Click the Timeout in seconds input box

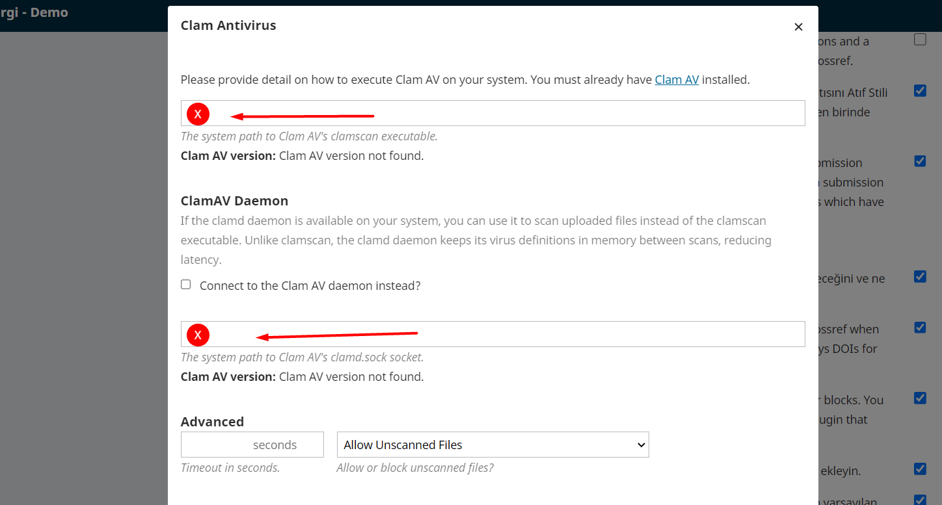(252, 445)
